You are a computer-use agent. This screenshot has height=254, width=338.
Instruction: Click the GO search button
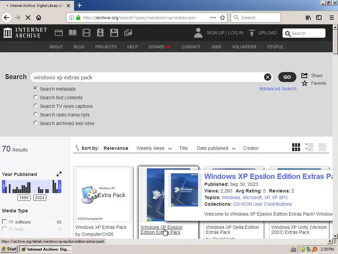pos(287,77)
